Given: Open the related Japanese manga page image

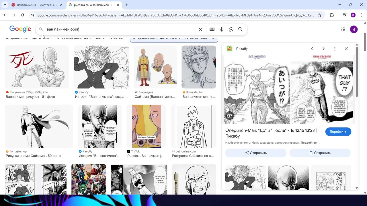Looking at the screenshot, I should click(331, 177).
